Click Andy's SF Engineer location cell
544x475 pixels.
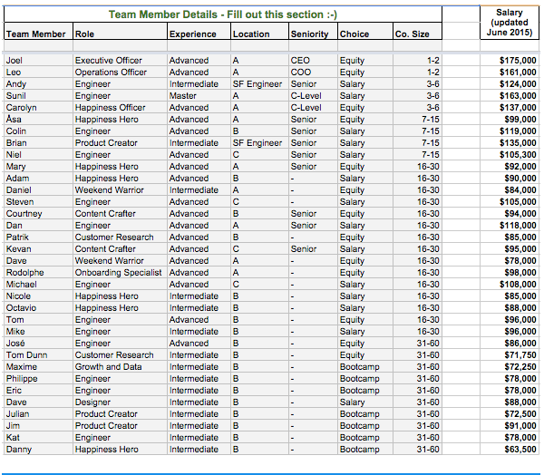pyautogui.click(x=259, y=84)
